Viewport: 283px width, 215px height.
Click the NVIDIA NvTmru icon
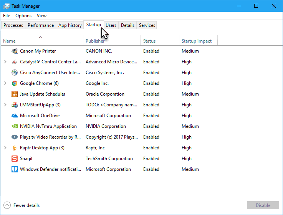(15, 126)
